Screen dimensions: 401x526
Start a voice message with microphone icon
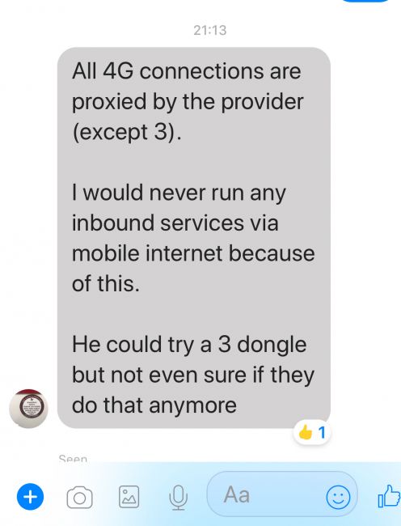pos(178,498)
